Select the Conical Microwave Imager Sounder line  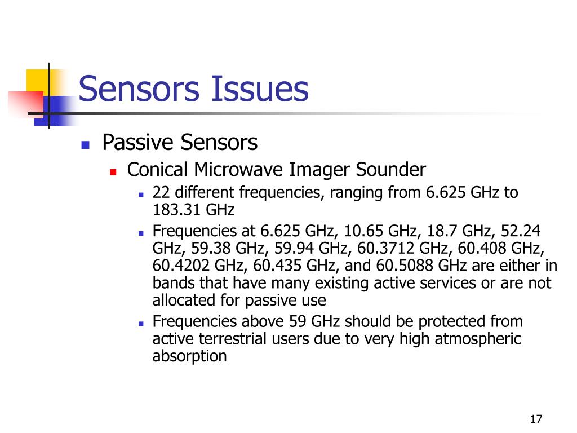pos(276,170)
